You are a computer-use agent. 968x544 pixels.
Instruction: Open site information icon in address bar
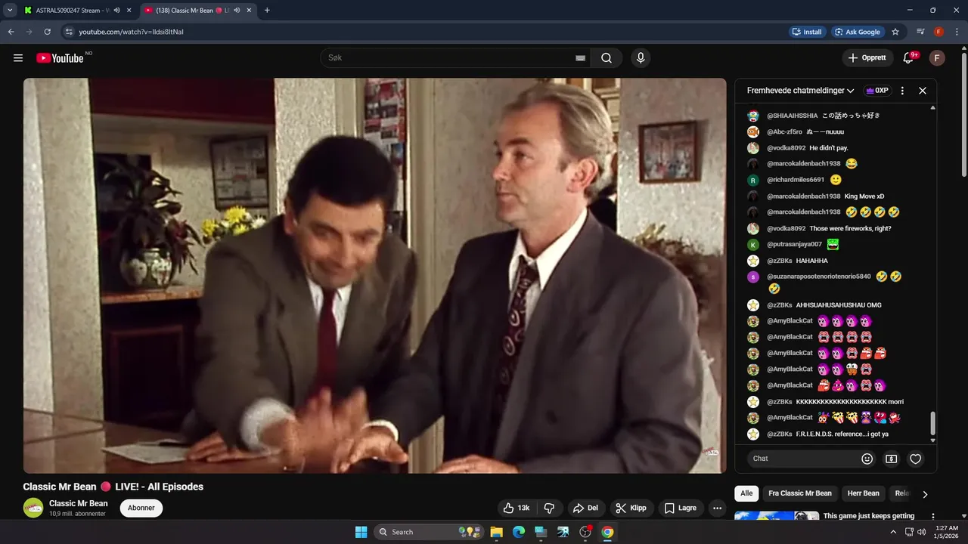[69, 32]
